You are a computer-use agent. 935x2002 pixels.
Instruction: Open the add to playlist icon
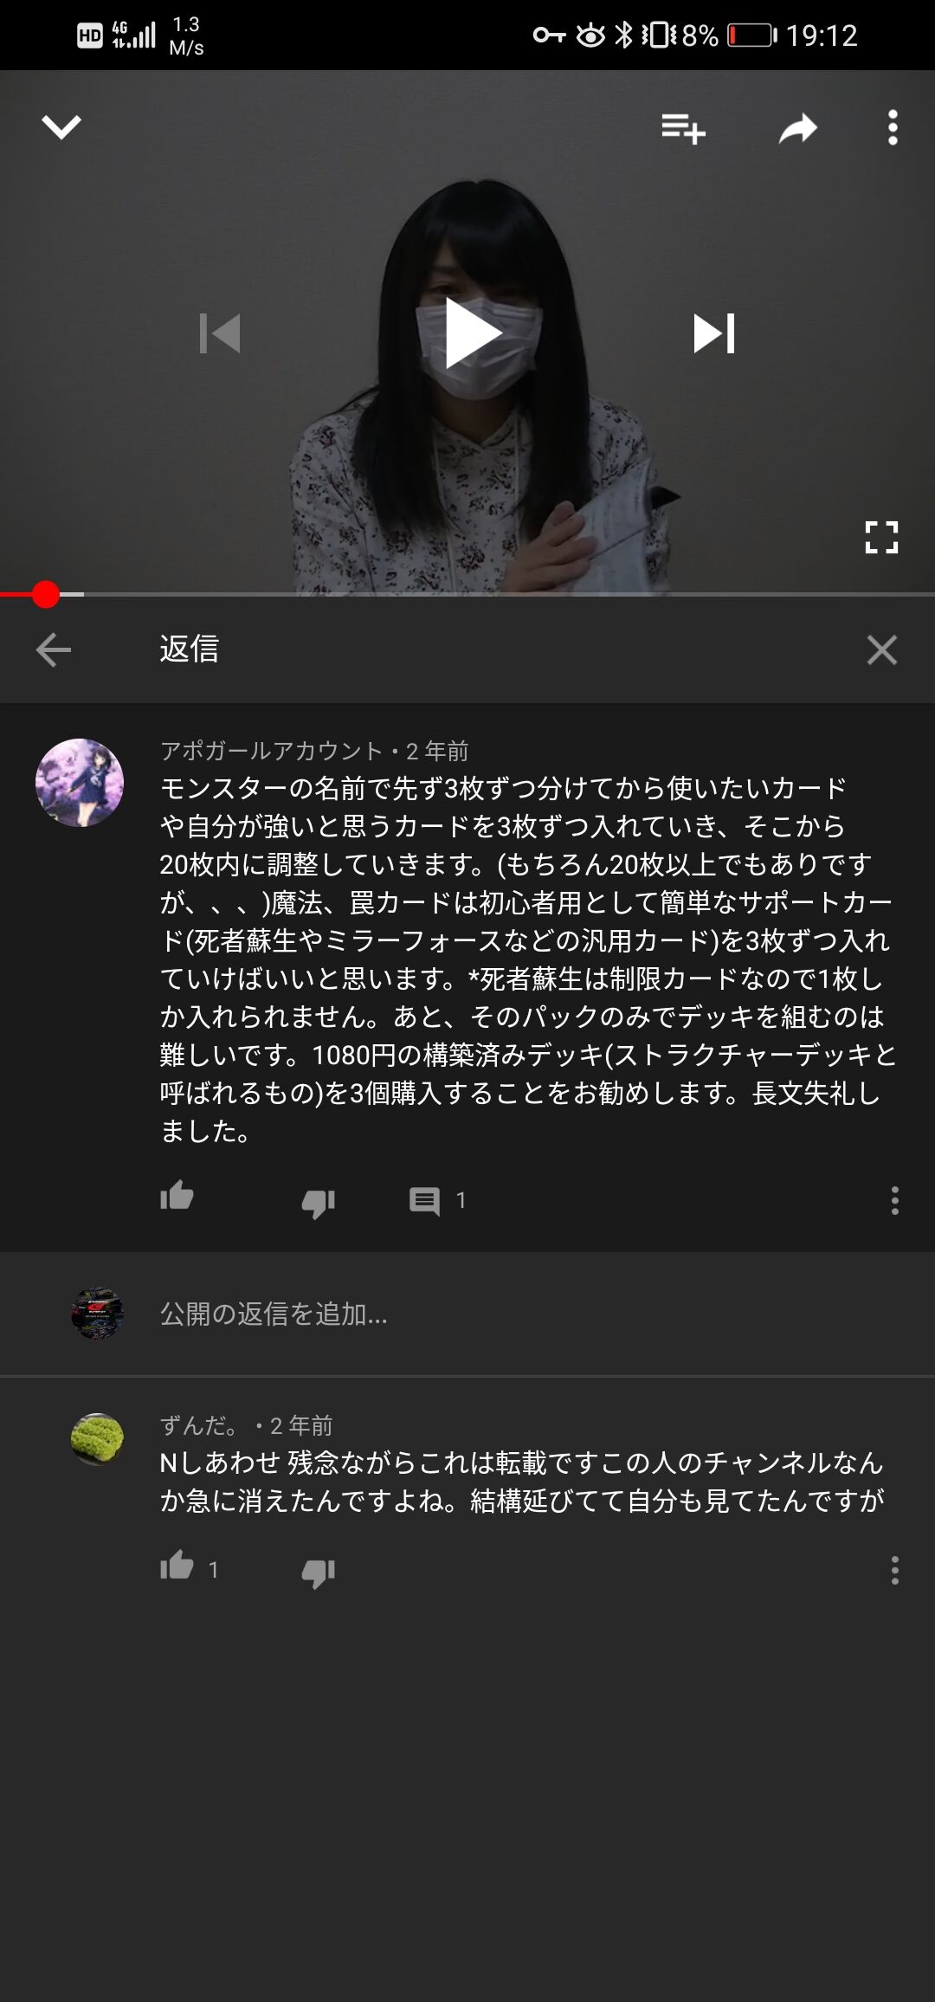pyautogui.click(x=683, y=128)
